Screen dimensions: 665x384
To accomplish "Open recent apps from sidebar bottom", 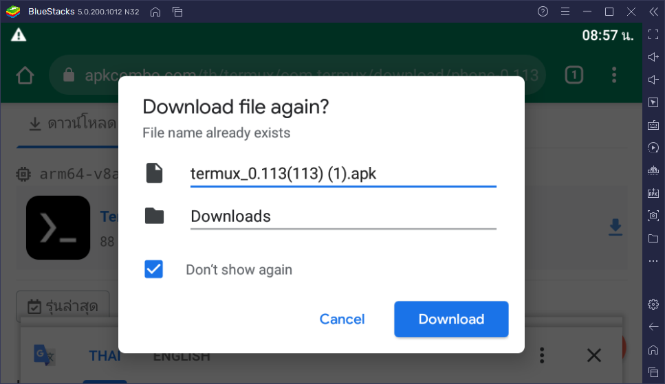I will point(653,372).
